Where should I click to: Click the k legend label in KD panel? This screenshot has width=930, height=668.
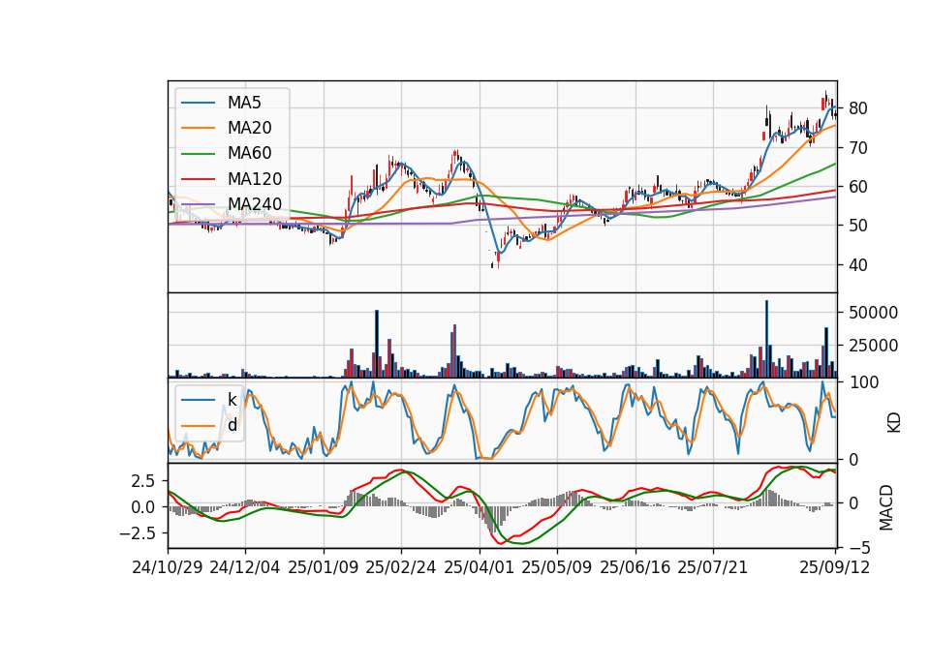click(x=232, y=400)
